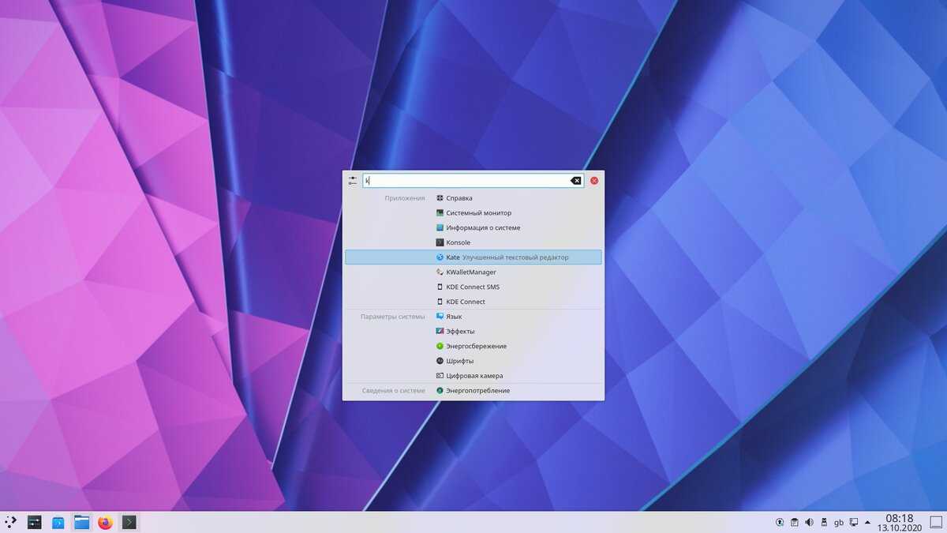Click the KRunner search input field
947x533 pixels.
pyautogui.click(x=466, y=181)
